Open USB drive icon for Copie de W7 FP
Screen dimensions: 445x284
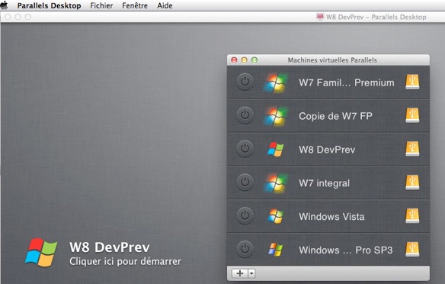coord(412,115)
